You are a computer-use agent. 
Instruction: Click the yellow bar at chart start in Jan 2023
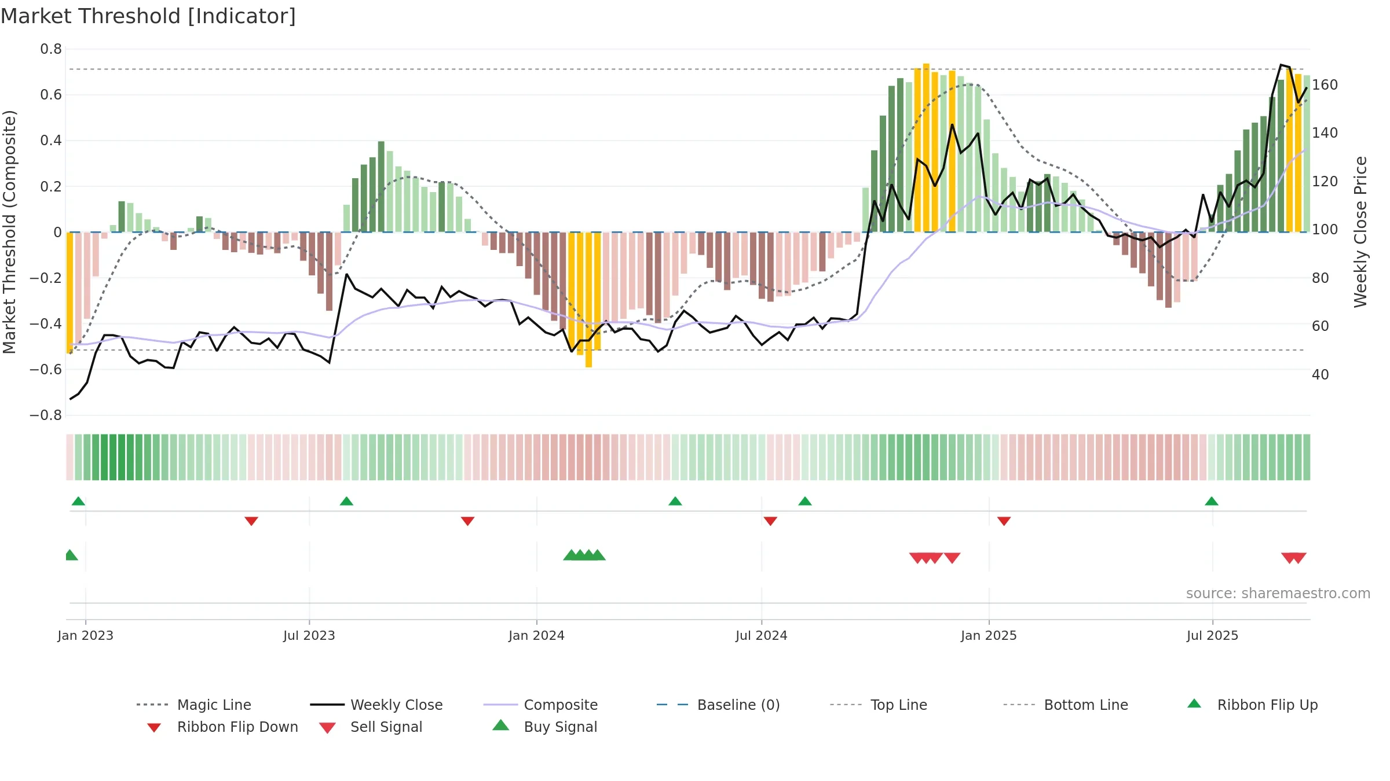69,293
